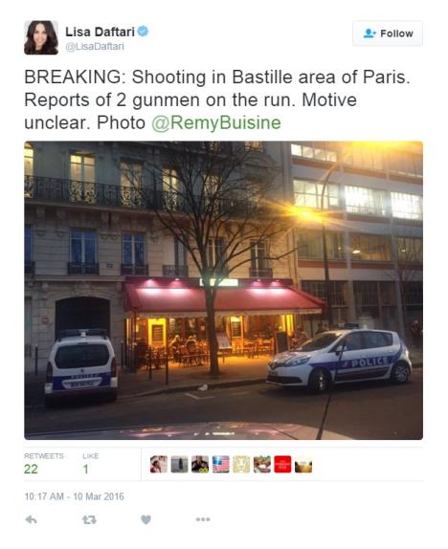The width and height of the screenshot is (448, 549).
Task: Open the @RemyBuisine mention link
Action: [216, 122]
